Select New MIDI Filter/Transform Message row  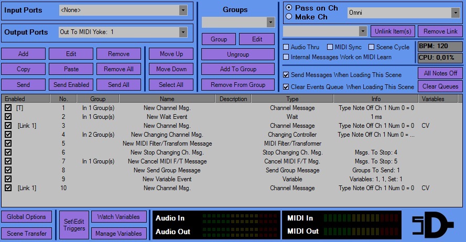[232, 144]
